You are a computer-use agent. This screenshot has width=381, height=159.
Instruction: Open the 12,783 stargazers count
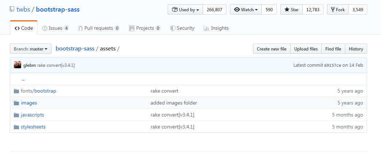313,10
